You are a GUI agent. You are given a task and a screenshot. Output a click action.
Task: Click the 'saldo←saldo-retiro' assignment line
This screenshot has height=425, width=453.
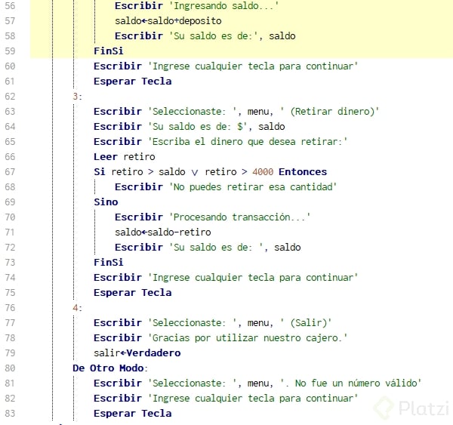(162, 233)
